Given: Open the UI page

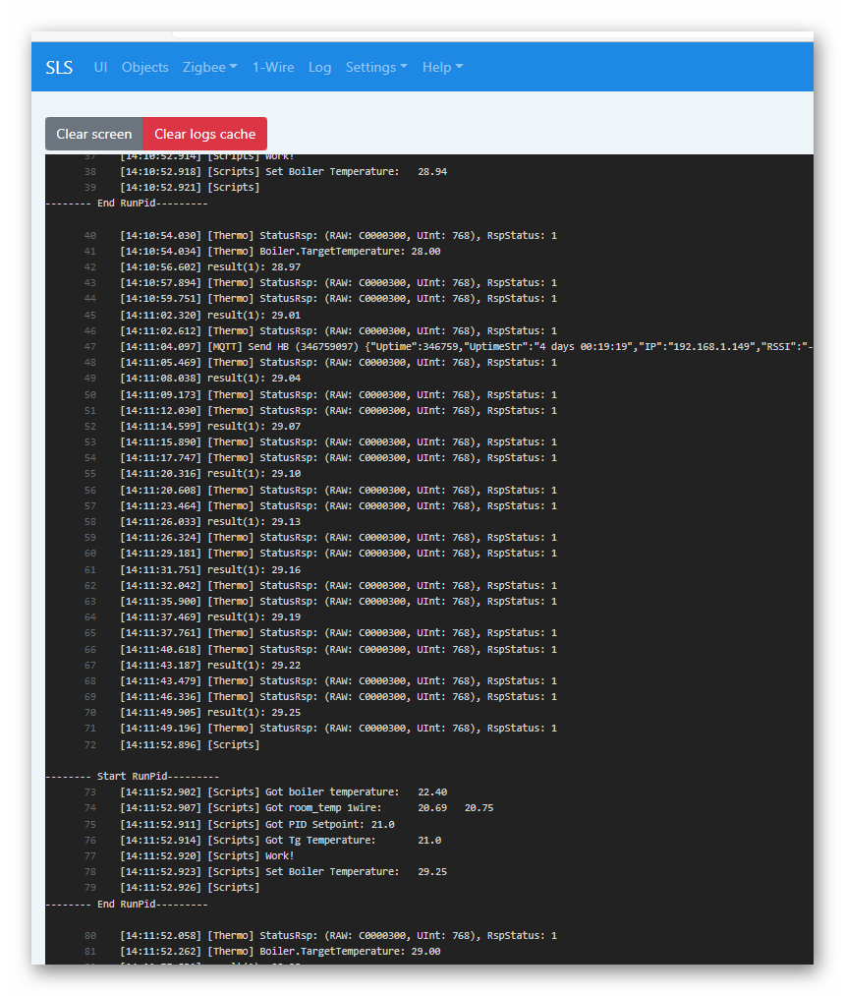Looking at the screenshot, I should click(101, 67).
